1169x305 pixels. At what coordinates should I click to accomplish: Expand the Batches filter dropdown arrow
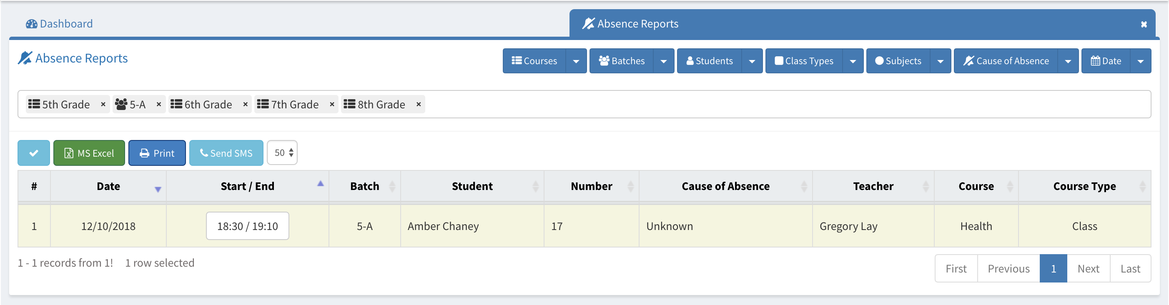tap(663, 61)
